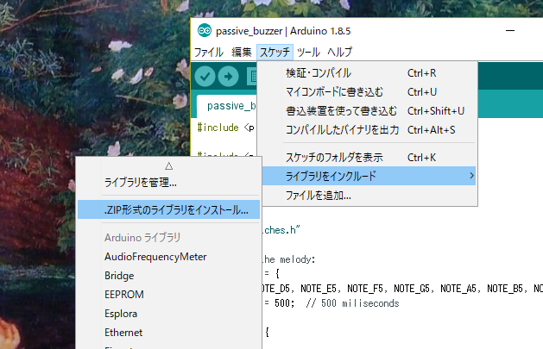The height and width of the screenshot is (349, 543).
Task: Include the AudioFrequencyMeter library
Action: 168,257
